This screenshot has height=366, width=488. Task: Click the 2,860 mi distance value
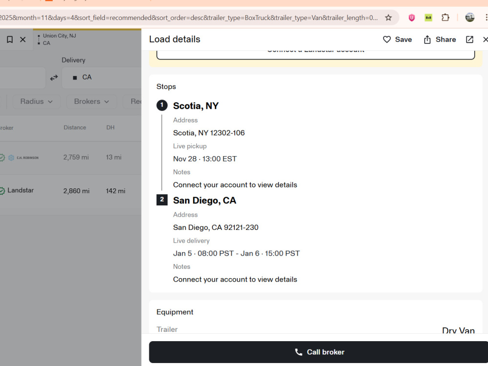coord(76,191)
